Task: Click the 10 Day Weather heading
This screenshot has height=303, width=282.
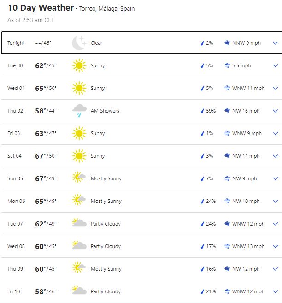Action: click(x=41, y=8)
